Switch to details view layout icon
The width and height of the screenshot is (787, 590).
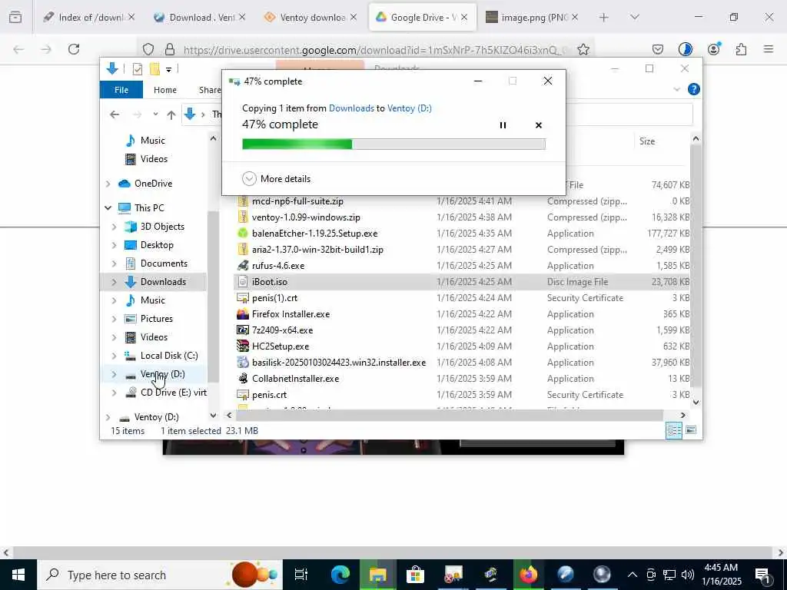click(673, 430)
